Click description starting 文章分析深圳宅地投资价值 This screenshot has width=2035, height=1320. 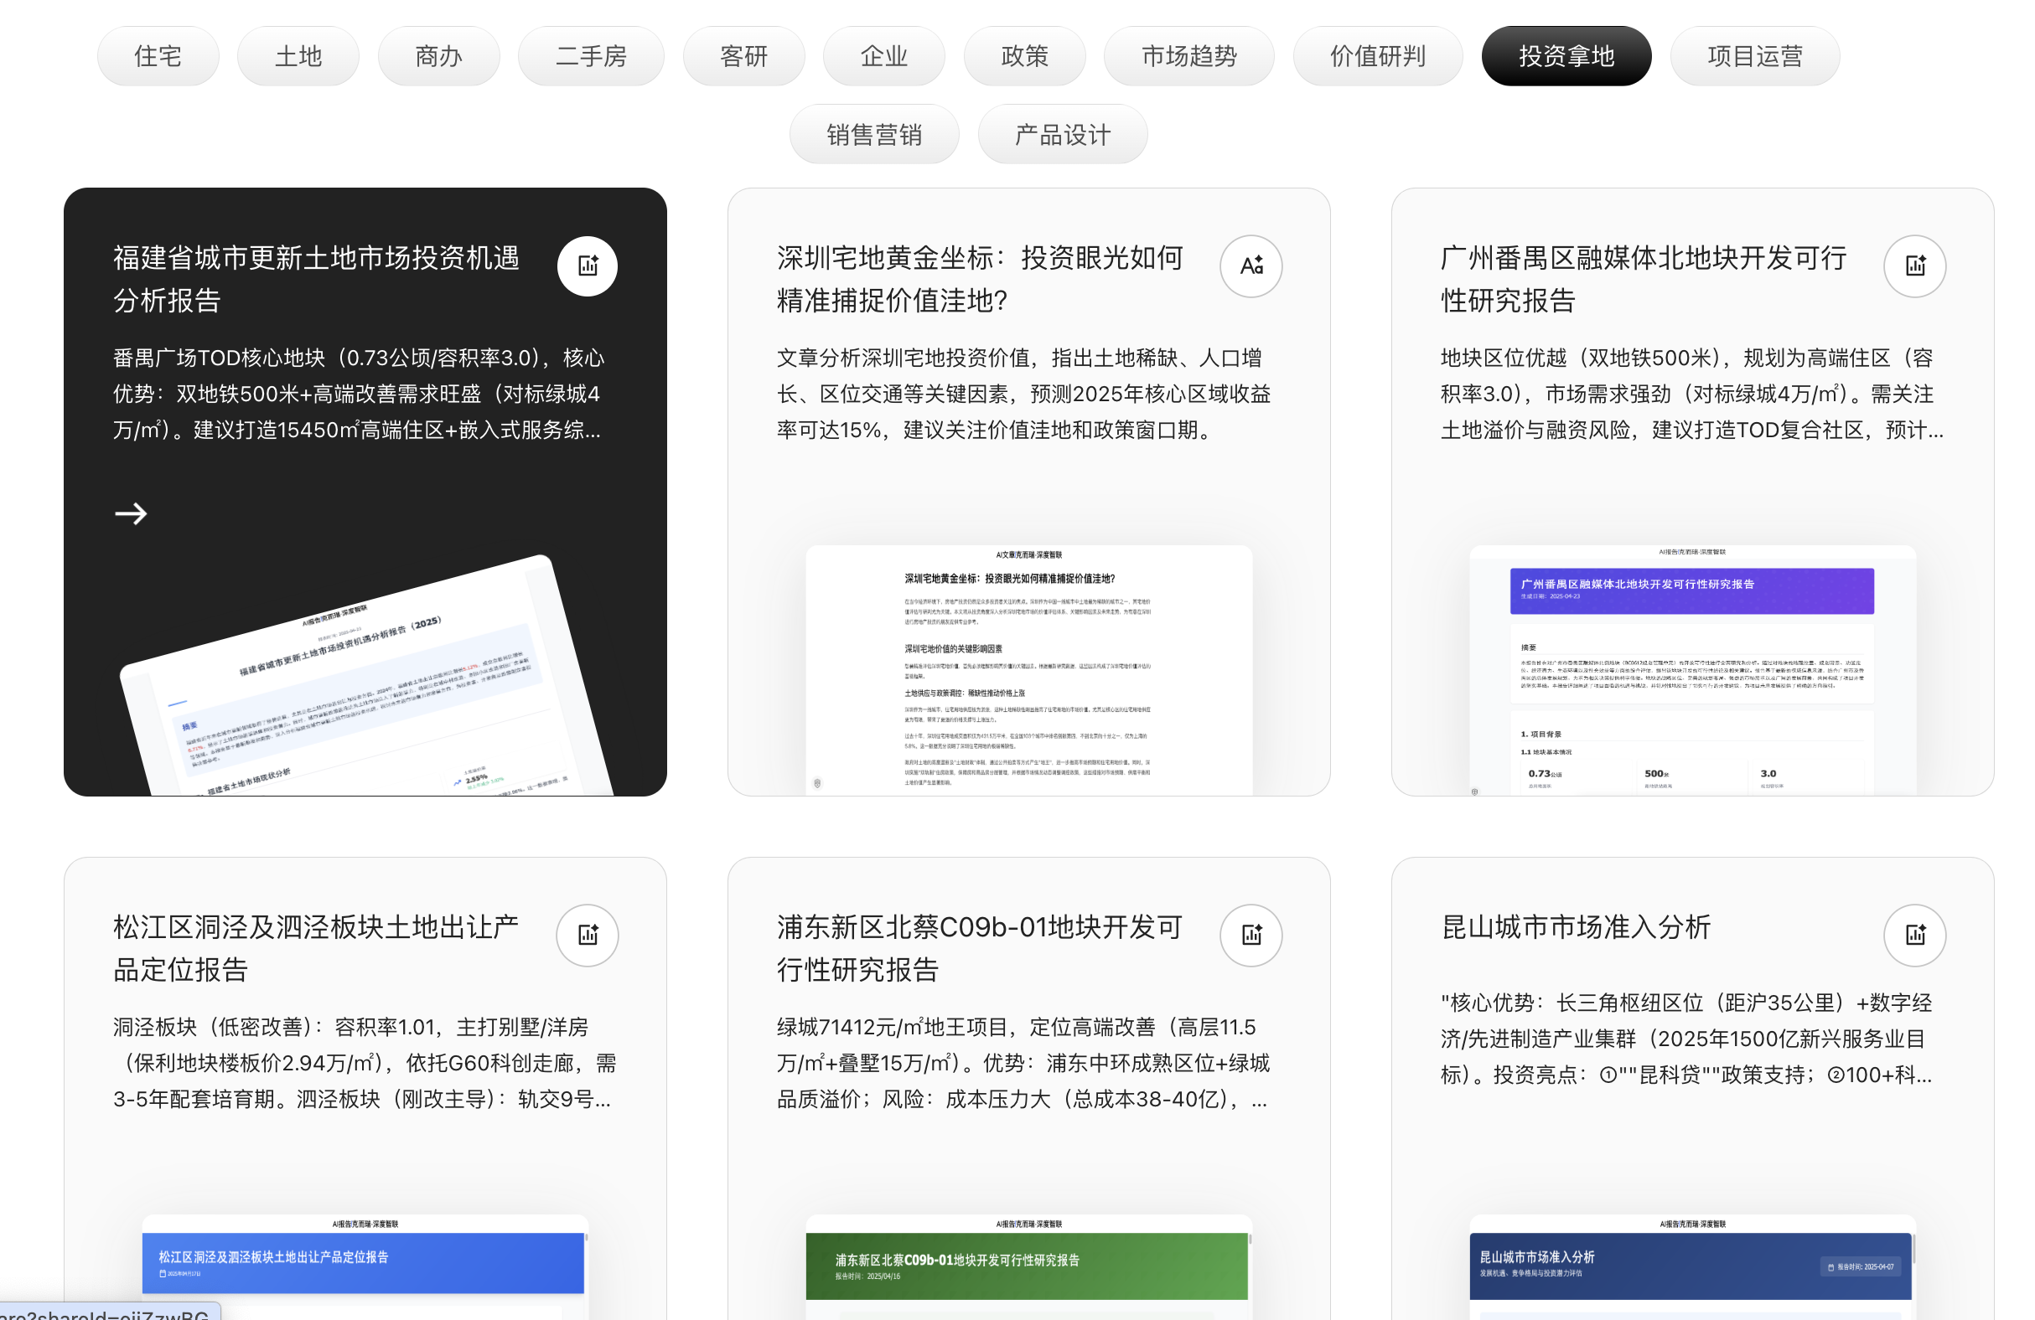1023,394
